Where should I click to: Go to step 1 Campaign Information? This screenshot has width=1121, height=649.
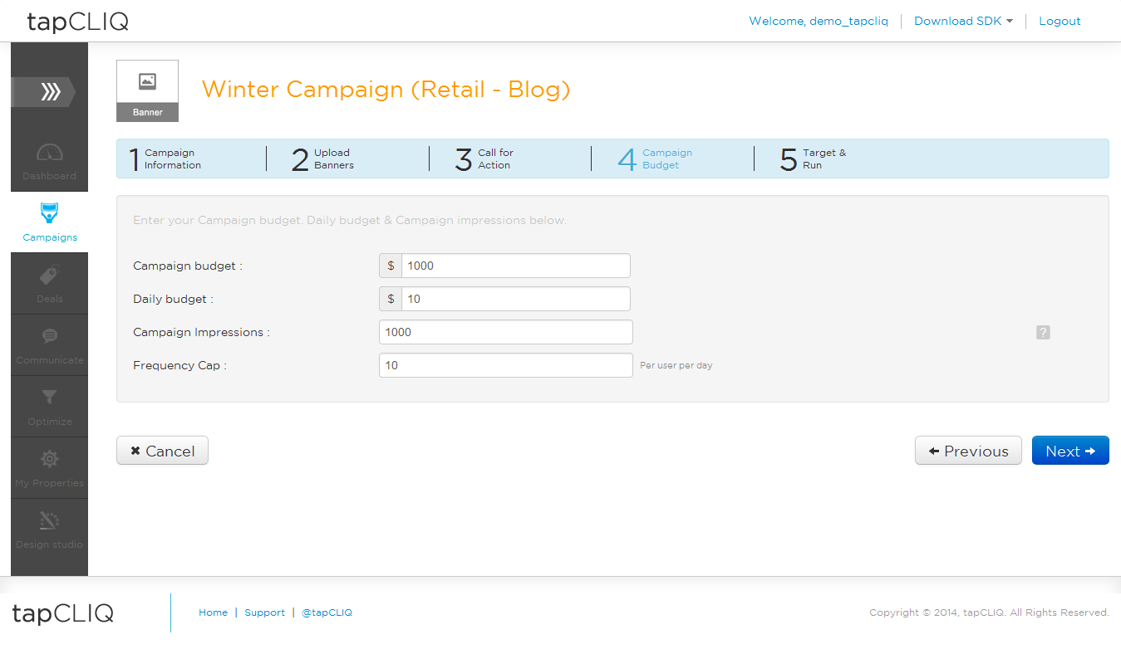(165, 159)
